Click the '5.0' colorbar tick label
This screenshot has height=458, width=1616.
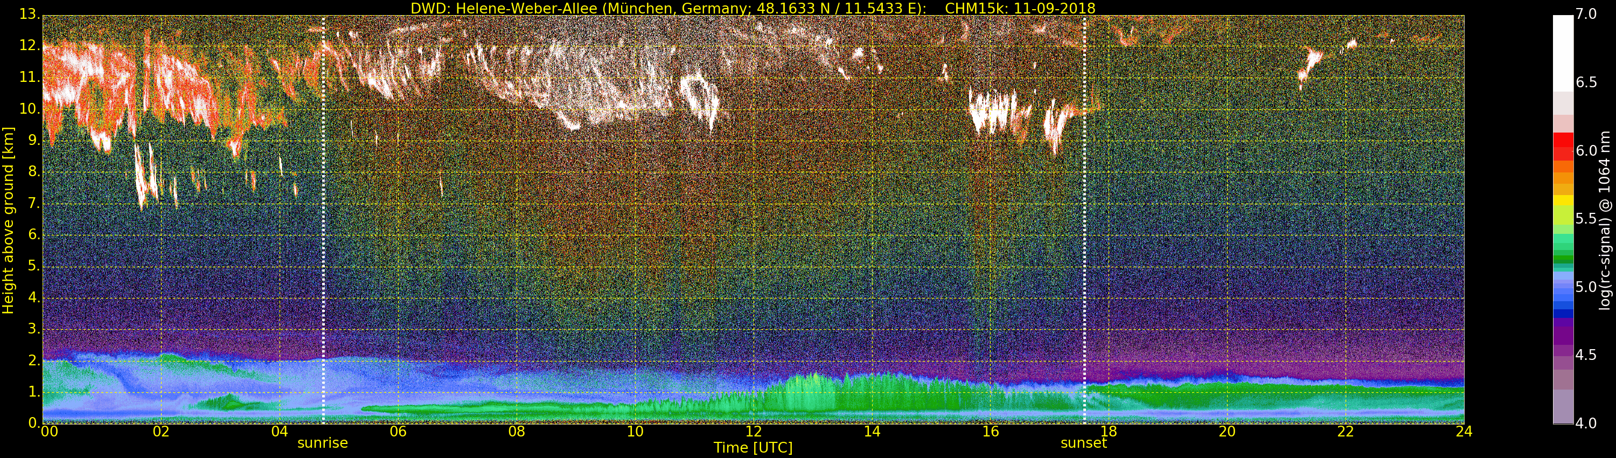pyautogui.click(x=1586, y=287)
